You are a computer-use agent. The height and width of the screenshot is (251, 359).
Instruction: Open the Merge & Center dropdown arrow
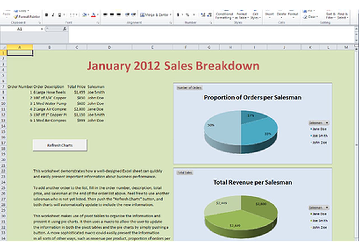click(170, 15)
